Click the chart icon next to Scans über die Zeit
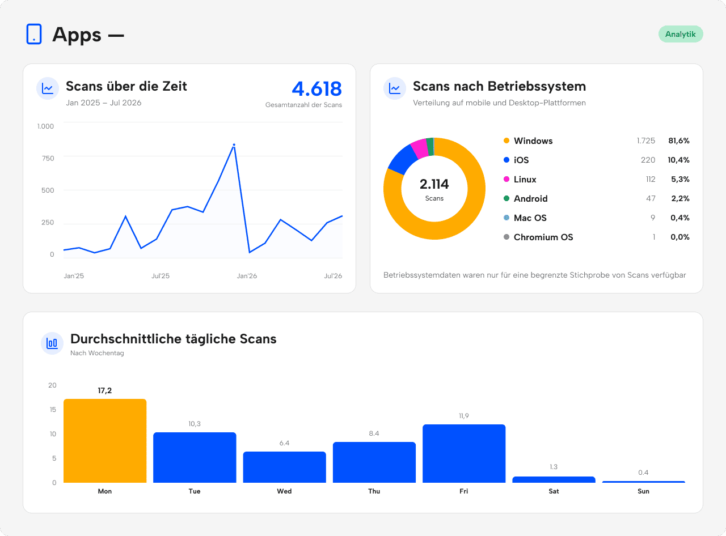Screen dimensions: 726x536 pyautogui.click(x=48, y=88)
